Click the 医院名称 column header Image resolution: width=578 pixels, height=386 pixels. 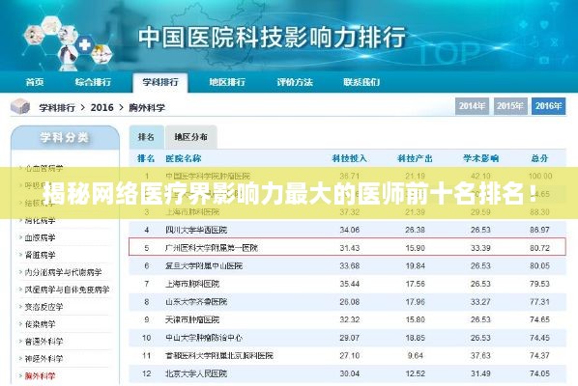184,158
